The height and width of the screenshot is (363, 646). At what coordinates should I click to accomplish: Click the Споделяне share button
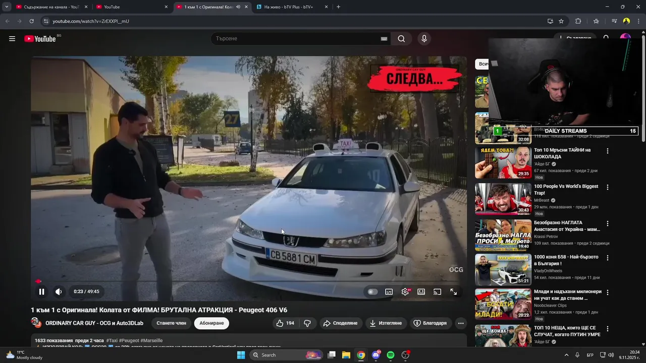click(340, 323)
